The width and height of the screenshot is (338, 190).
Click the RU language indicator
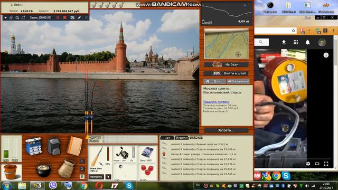[198, 185]
